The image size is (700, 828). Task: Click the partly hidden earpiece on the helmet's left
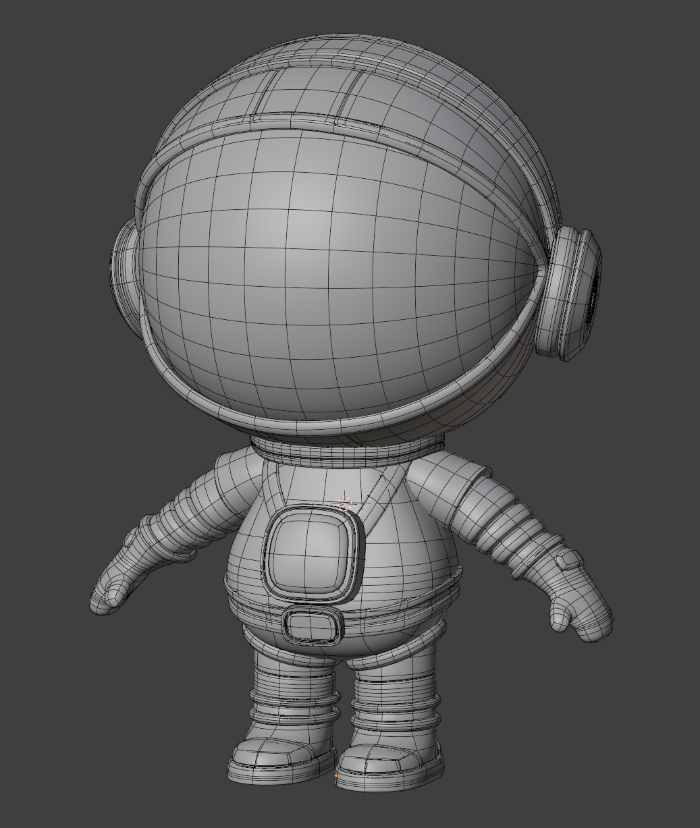coord(124,270)
